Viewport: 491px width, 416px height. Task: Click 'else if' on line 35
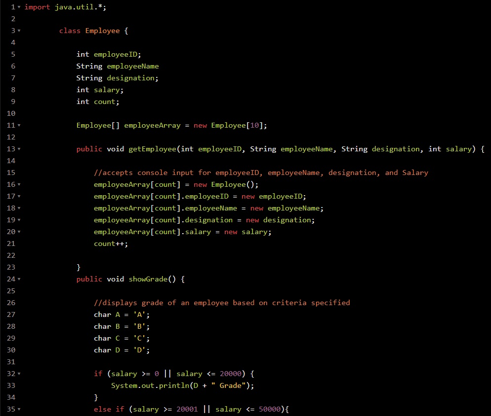click(109, 409)
